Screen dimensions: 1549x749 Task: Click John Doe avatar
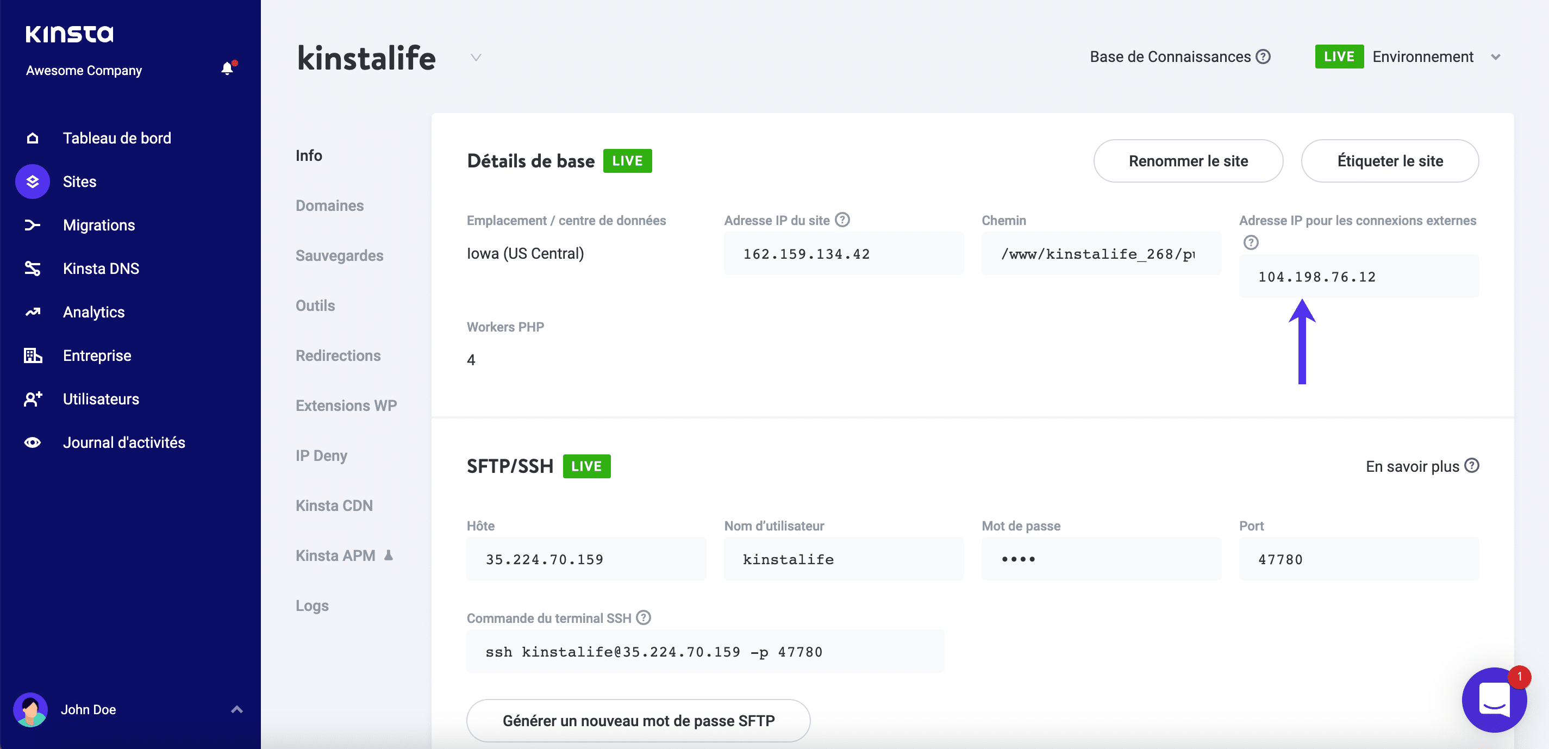pos(30,709)
